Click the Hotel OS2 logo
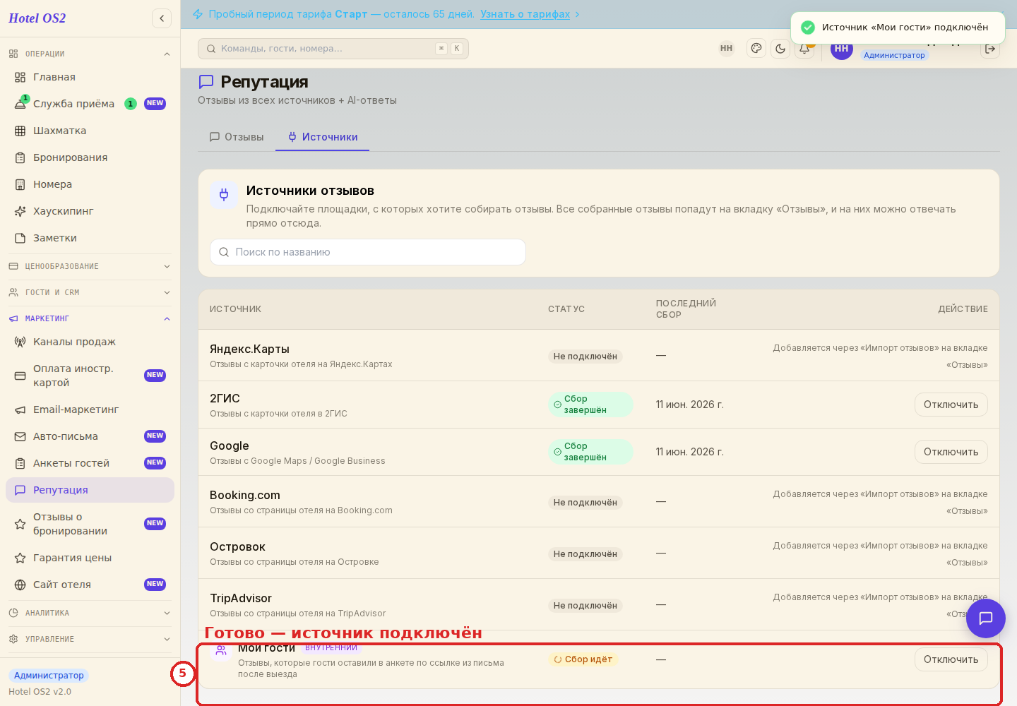 37,18
